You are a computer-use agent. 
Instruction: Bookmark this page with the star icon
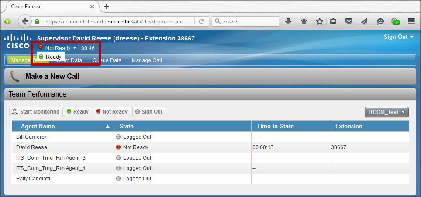(319, 21)
